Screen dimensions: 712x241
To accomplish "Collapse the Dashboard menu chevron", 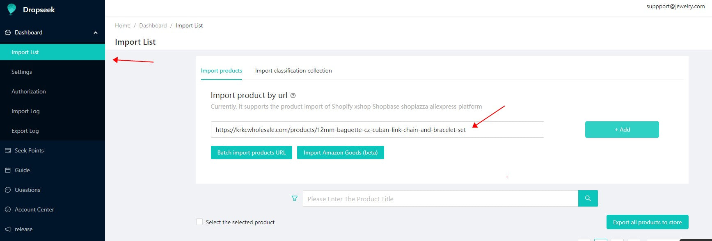I will pyautogui.click(x=96, y=33).
